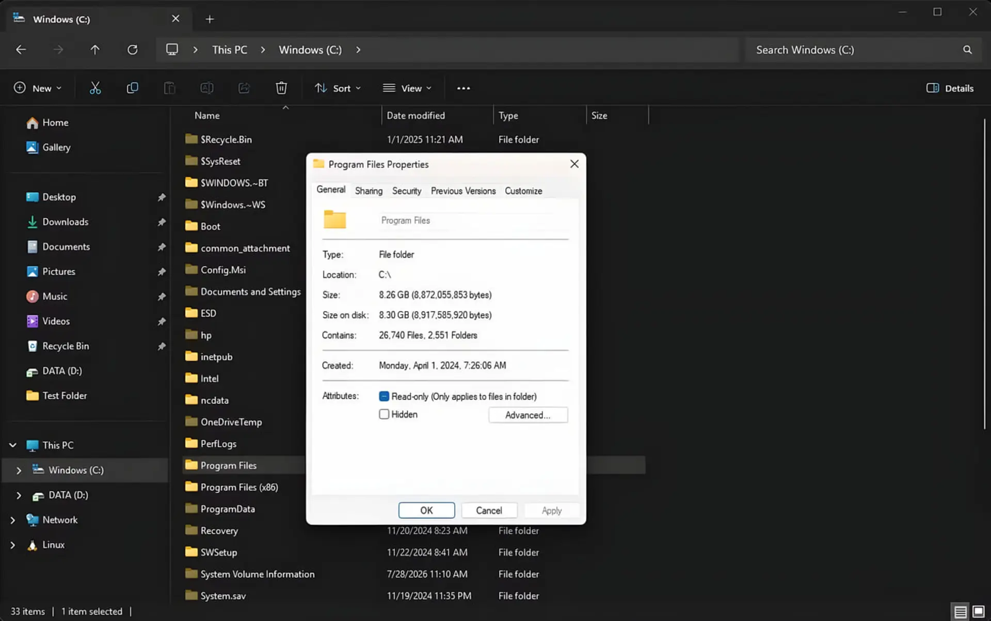Expand the Linux tree node

13,545
